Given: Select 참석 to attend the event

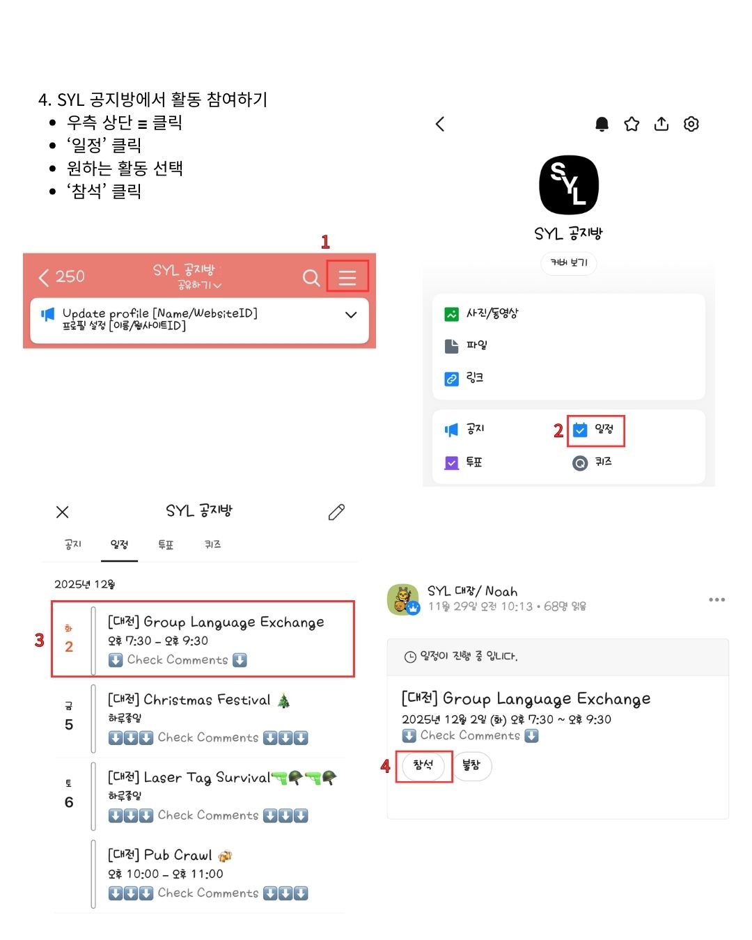Looking at the screenshot, I should (423, 766).
